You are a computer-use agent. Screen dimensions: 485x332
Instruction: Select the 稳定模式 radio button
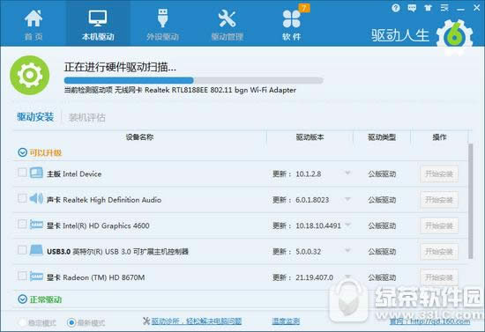[22, 322]
